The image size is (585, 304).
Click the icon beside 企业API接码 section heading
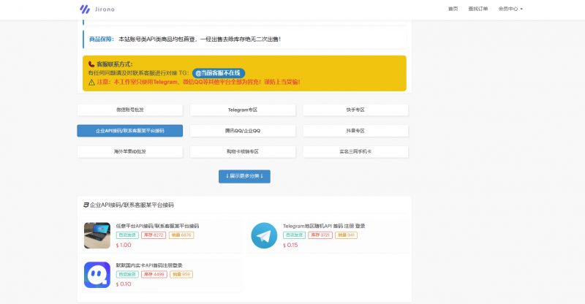(86, 205)
